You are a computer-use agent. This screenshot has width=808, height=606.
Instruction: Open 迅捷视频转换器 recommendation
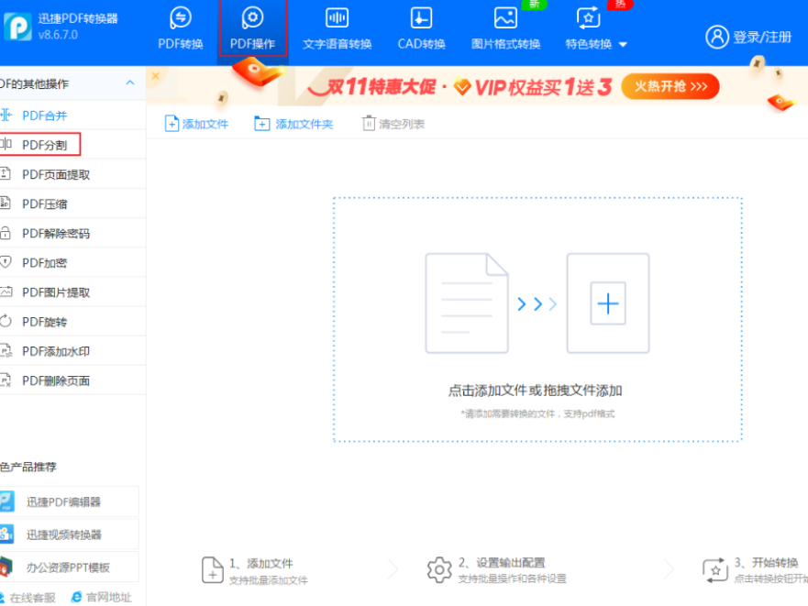click(69, 534)
